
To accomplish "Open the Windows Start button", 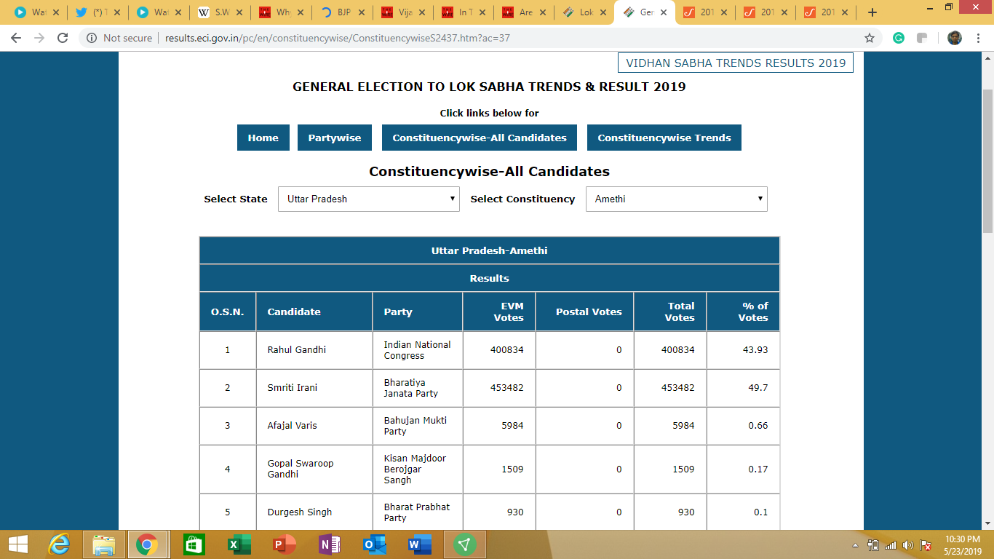I will [18, 544].
